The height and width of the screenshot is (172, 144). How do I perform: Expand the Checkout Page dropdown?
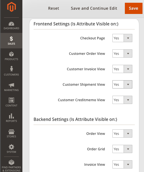[x=122, y=38]
